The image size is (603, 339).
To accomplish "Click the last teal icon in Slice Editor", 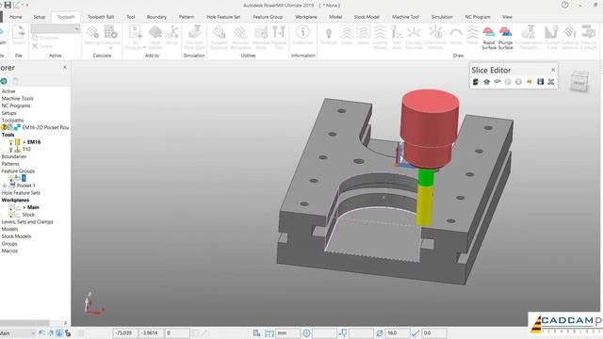I will click(551, 82).
